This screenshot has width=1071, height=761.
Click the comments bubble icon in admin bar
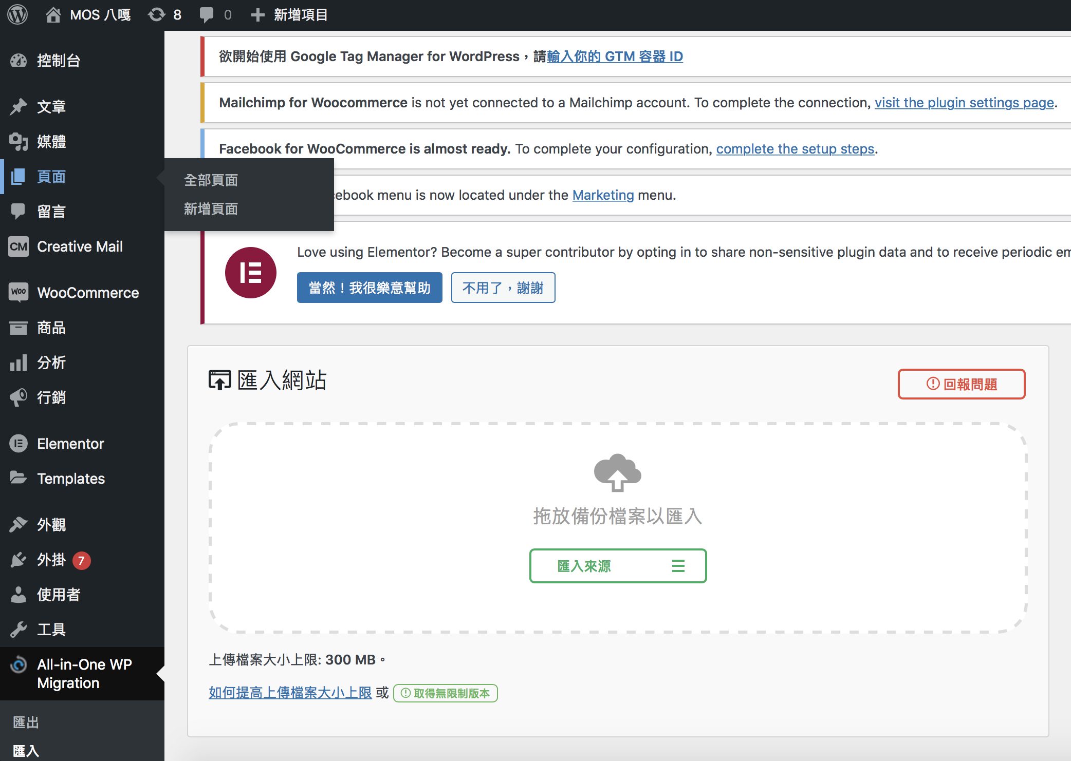207,14
